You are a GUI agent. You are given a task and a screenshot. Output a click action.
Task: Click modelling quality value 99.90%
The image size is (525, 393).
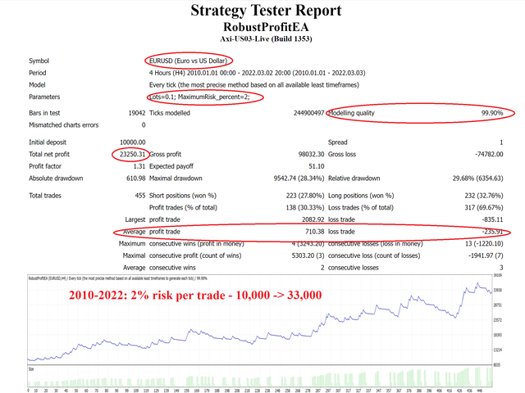pos(492,113)
